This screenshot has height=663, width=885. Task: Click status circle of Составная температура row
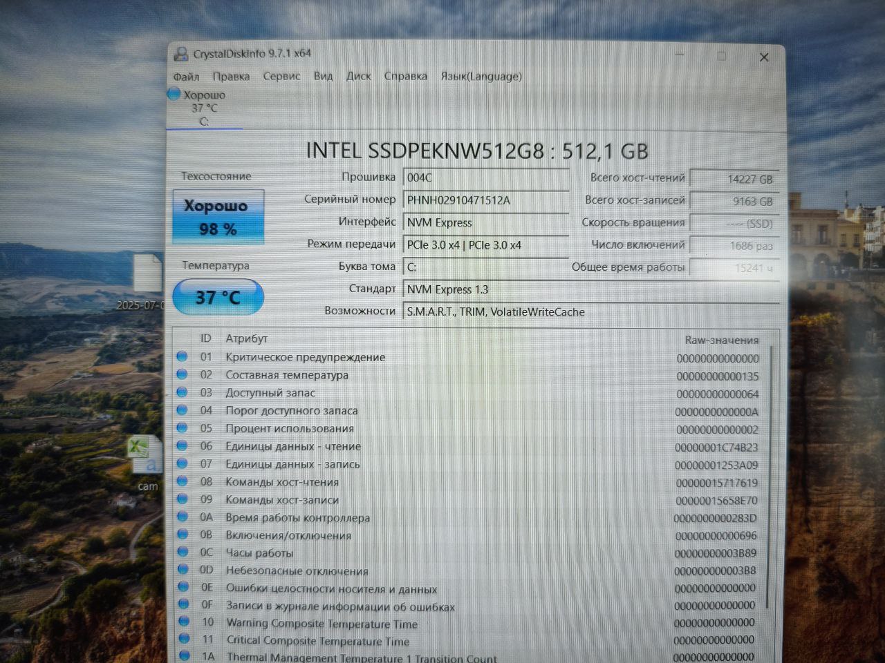182,374
